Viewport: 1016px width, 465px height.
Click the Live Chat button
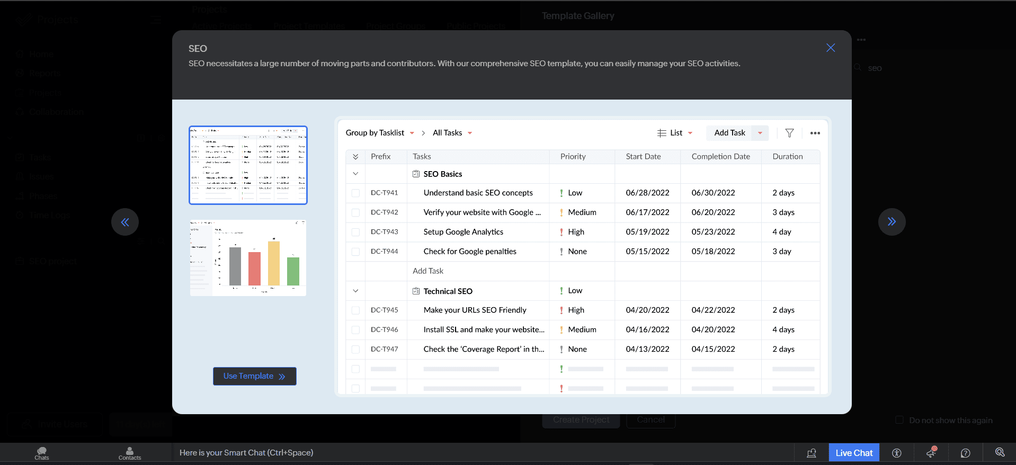854,453
